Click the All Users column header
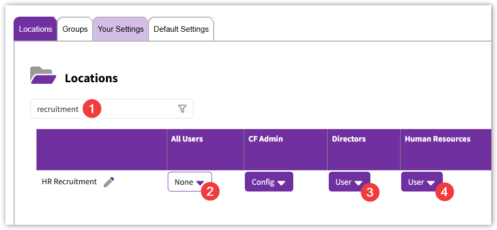This screenshot has height=230, width=497. pos(187,139)
